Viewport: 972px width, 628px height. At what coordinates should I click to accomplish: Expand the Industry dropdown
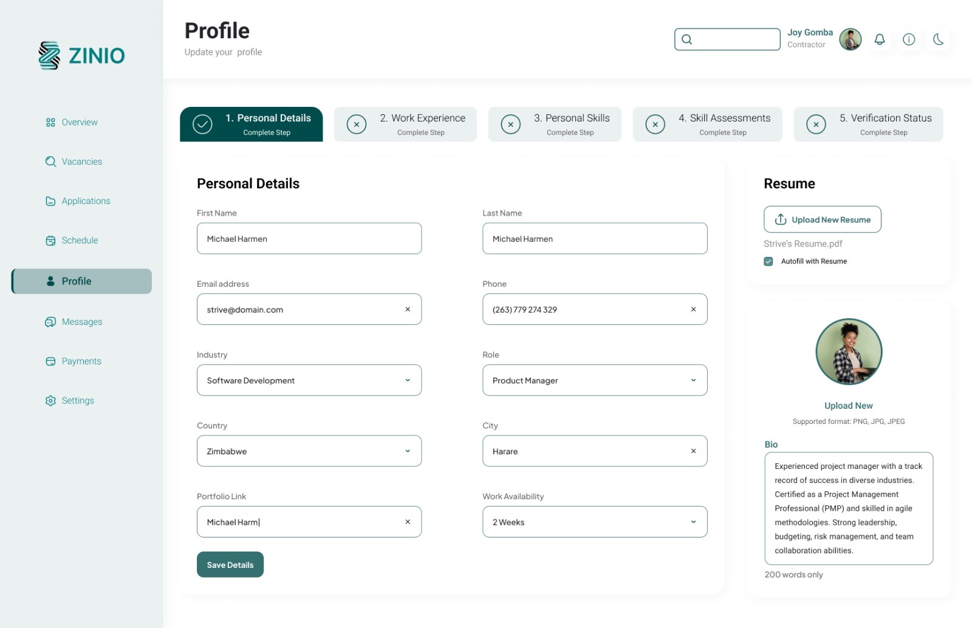(408, 380)
